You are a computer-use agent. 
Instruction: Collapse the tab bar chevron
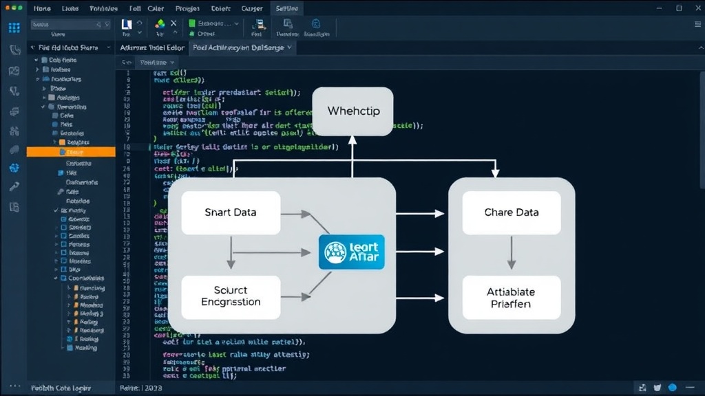pyautogui.click(x=700, y=47)
